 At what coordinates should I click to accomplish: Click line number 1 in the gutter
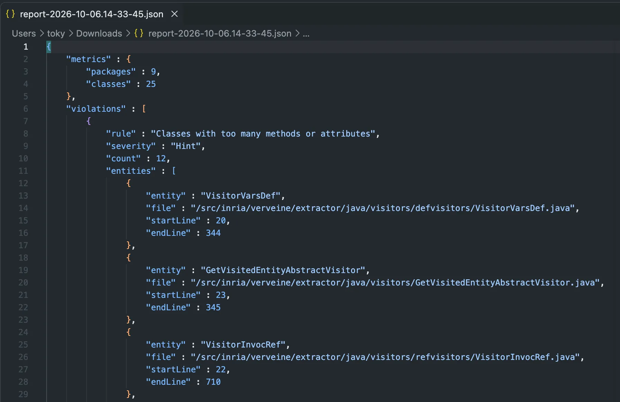[26, 47]
